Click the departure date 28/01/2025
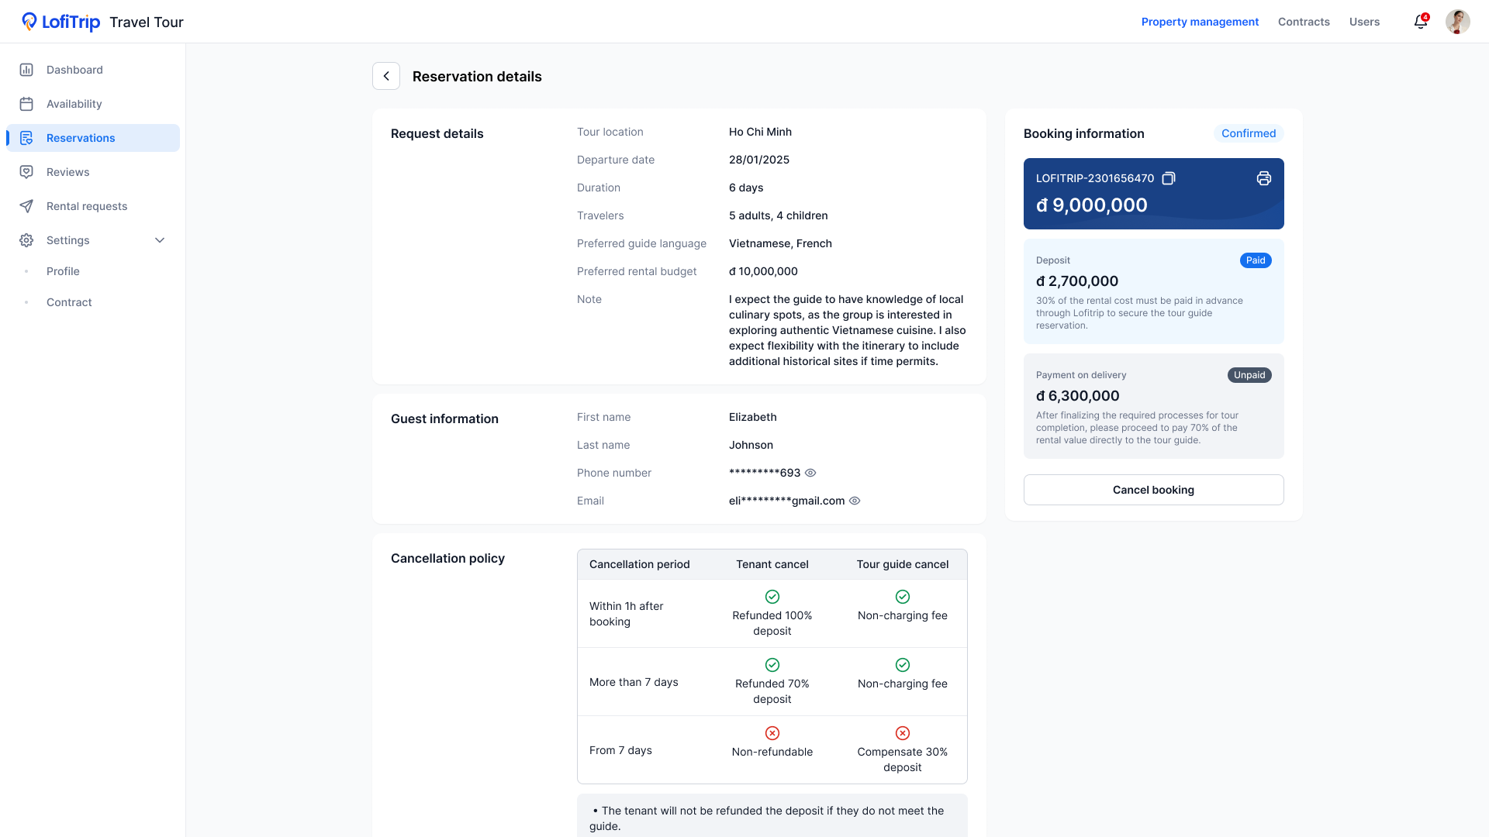The width and height of the screenshot is (1489, 837). coord(759,160)
